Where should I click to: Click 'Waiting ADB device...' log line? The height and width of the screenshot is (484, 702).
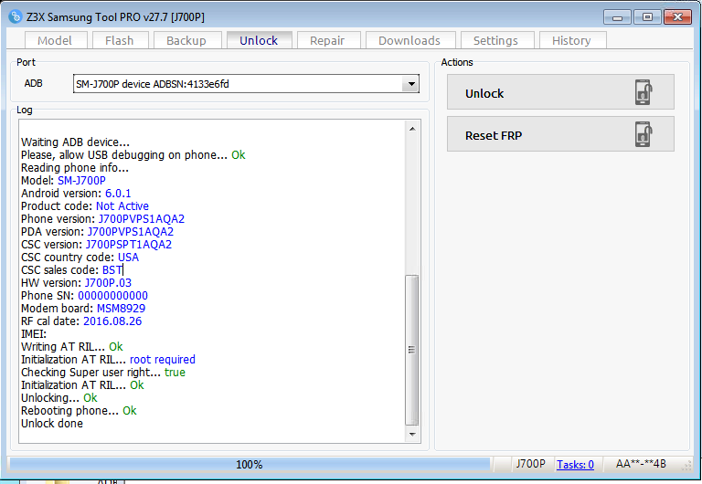click(x=75, y=142)
